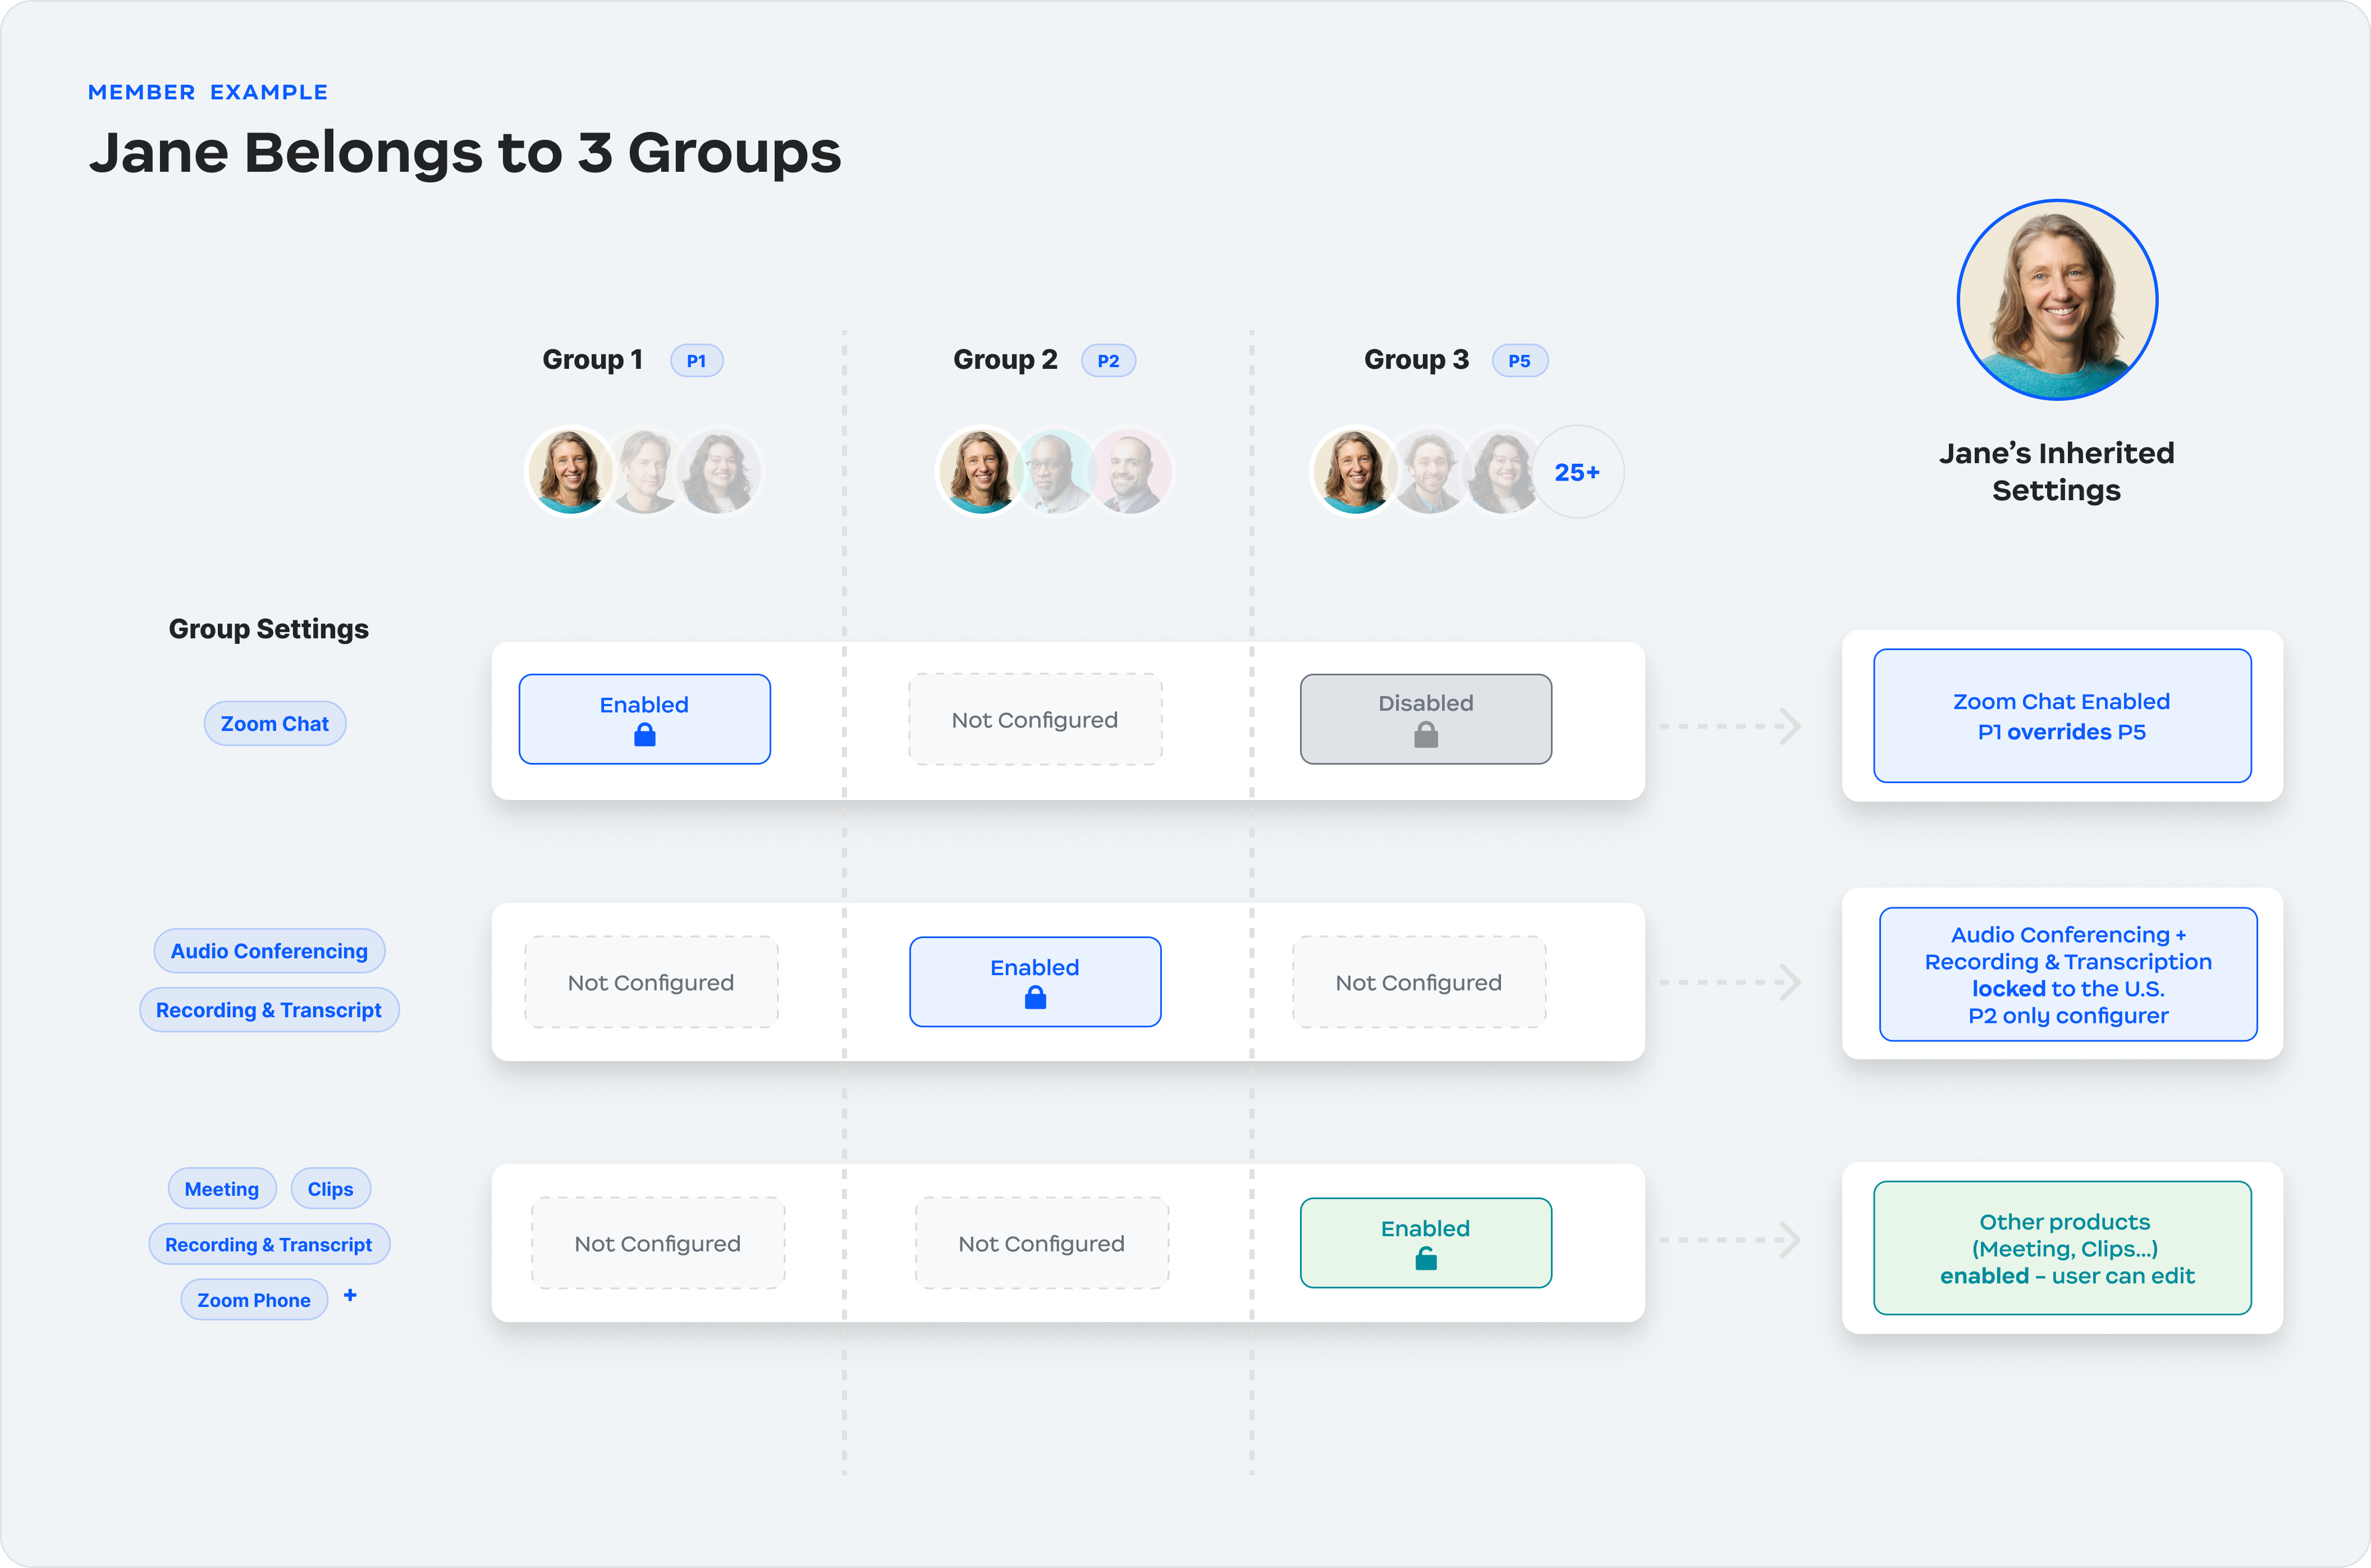Select the Audio Conferencing tag
This screenshot has width=2371, height=1568.
pos(269,951)
